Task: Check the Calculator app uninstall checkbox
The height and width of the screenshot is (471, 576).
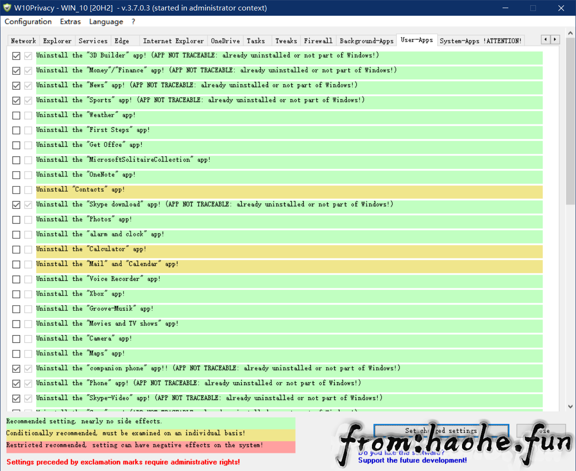Action: [x=16, y=249]
